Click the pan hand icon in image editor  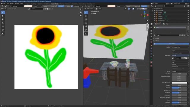click(81, 15)
